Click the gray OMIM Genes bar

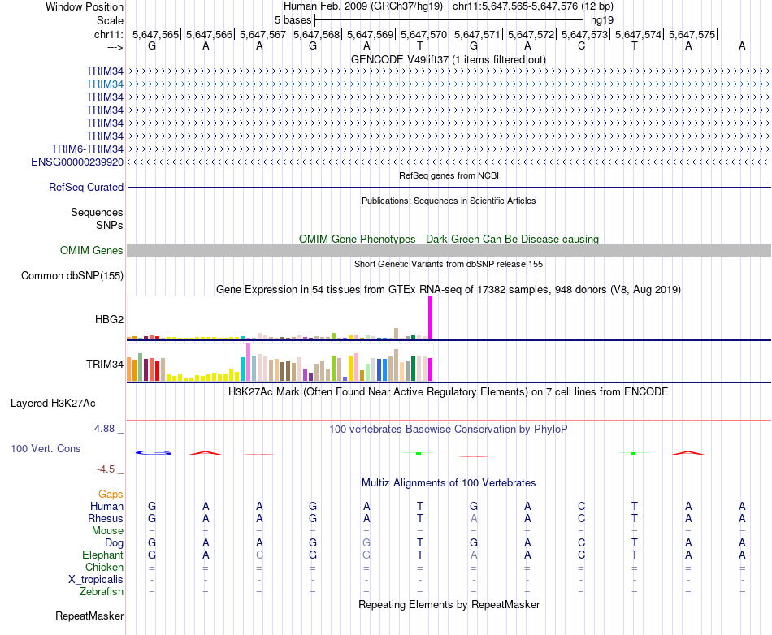pos(449,251)
